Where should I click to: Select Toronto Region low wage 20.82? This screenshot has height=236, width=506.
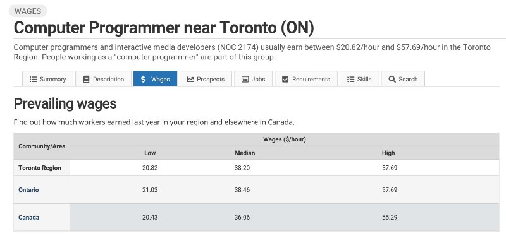tap(150, 168)
